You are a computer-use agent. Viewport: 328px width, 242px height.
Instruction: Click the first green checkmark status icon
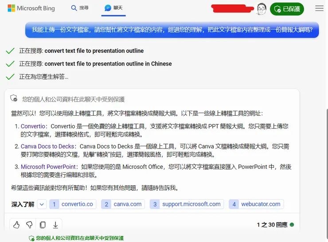[x=10, y=51]
